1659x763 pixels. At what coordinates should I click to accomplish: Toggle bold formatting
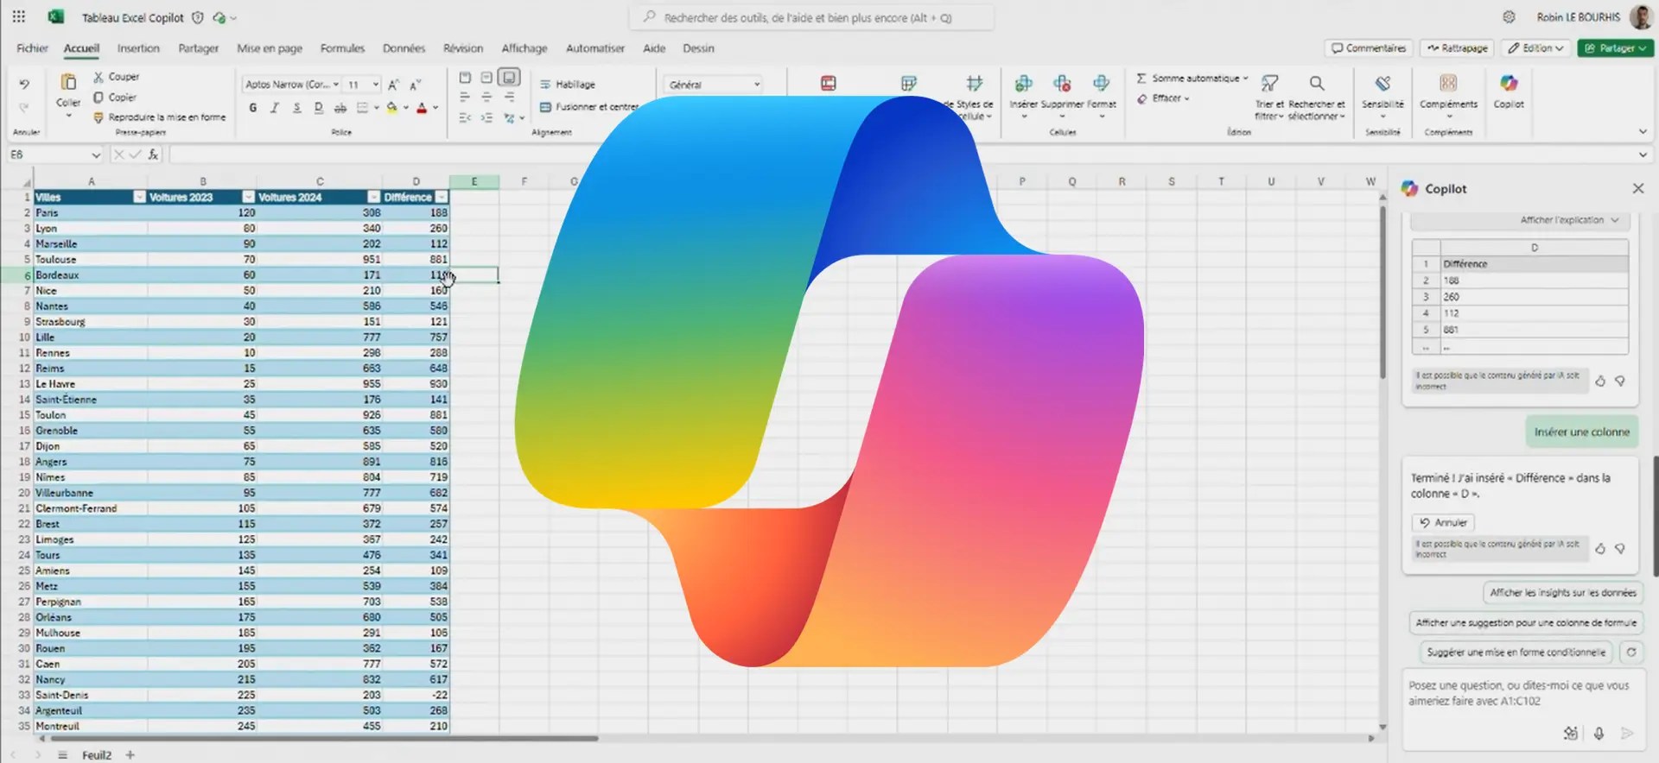coord(252,108)
